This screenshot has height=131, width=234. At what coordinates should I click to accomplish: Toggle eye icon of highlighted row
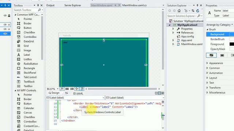(x=5, y=34)
